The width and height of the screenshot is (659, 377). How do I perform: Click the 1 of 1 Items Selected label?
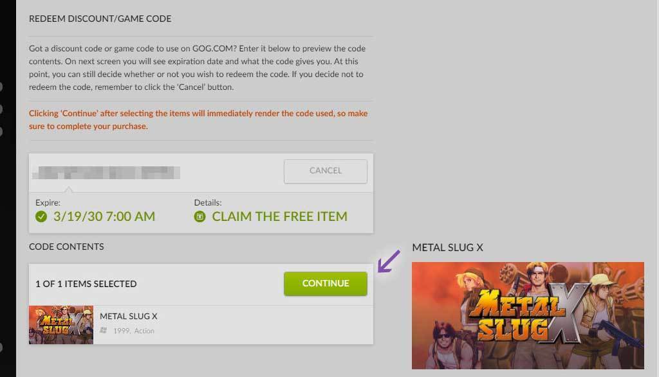tap(86, 284)
